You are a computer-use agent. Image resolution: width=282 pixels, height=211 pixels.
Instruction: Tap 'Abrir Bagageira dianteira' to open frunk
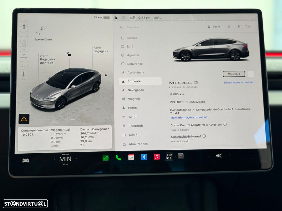point(47,59)
